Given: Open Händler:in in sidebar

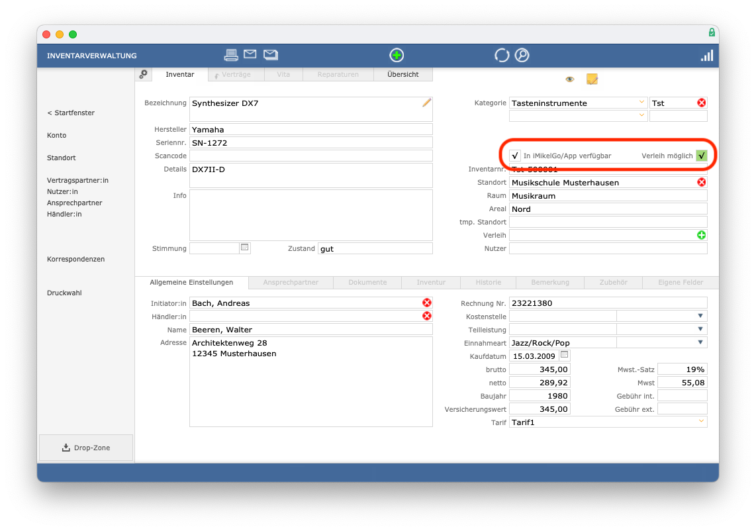Looking at the screenshot, I should click(64, 214).
